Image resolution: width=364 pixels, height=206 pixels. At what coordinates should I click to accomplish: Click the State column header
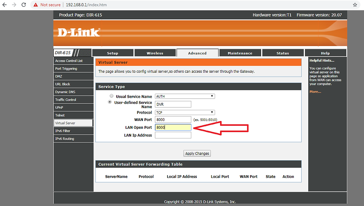(270, 177)
